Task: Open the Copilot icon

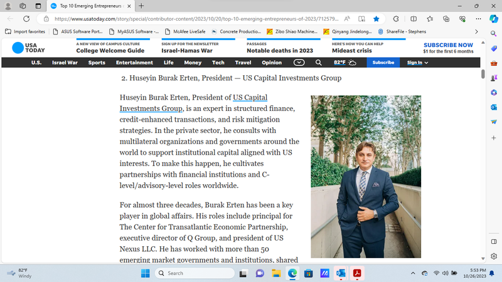Action: point(494,19)
